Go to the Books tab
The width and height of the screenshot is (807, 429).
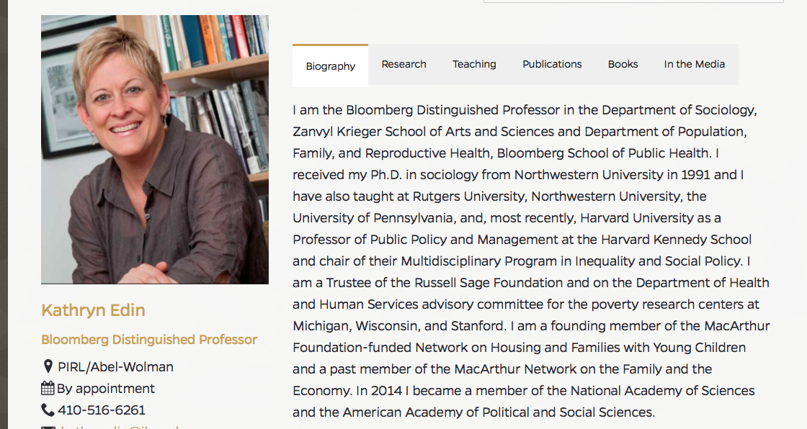[623, 64]
